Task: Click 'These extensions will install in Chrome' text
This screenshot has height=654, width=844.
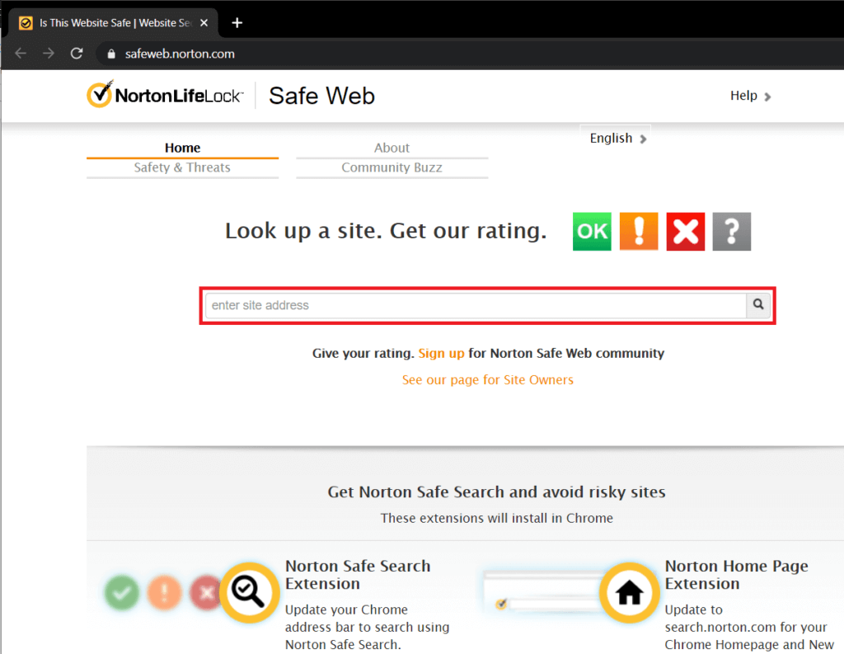Action: [x=496, y=518]
